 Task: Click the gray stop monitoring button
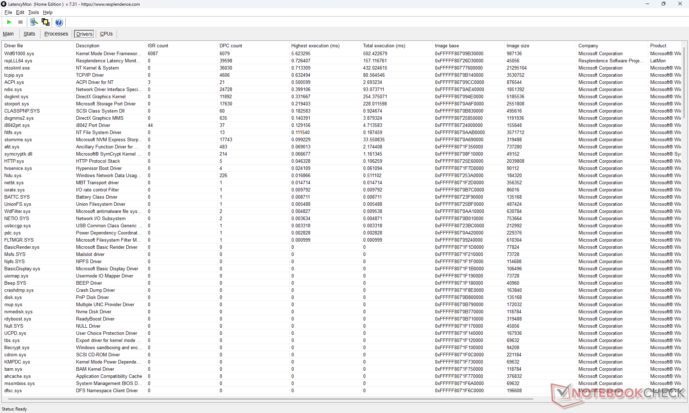20,22
